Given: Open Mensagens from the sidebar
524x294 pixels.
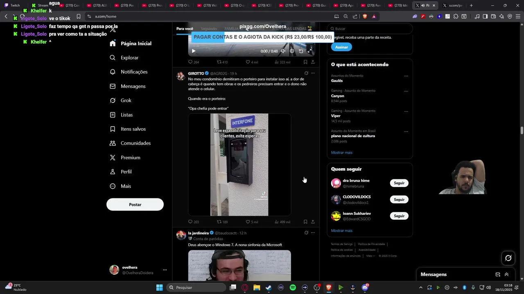Looking at the screenshot, I should click(127, 86).
